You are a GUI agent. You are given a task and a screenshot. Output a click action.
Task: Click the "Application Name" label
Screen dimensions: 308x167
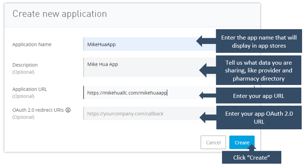pos(32,44)
